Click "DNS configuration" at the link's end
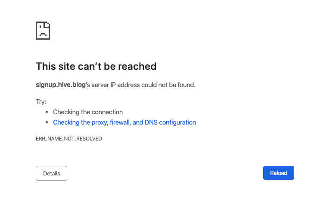The image size is (314, 203). pyautogui.click(x=170, y=122)
